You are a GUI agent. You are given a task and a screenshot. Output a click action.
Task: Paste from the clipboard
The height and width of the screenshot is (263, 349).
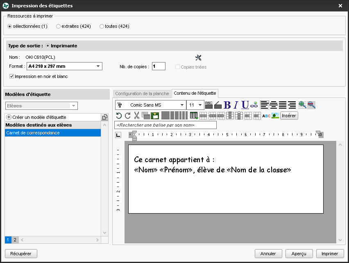[x=155, y=116]
